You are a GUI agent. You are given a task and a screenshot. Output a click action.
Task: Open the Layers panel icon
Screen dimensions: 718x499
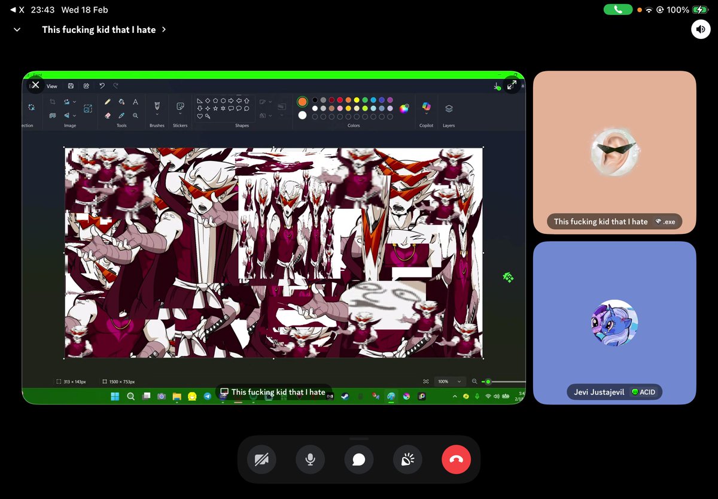tap(449, 108)
